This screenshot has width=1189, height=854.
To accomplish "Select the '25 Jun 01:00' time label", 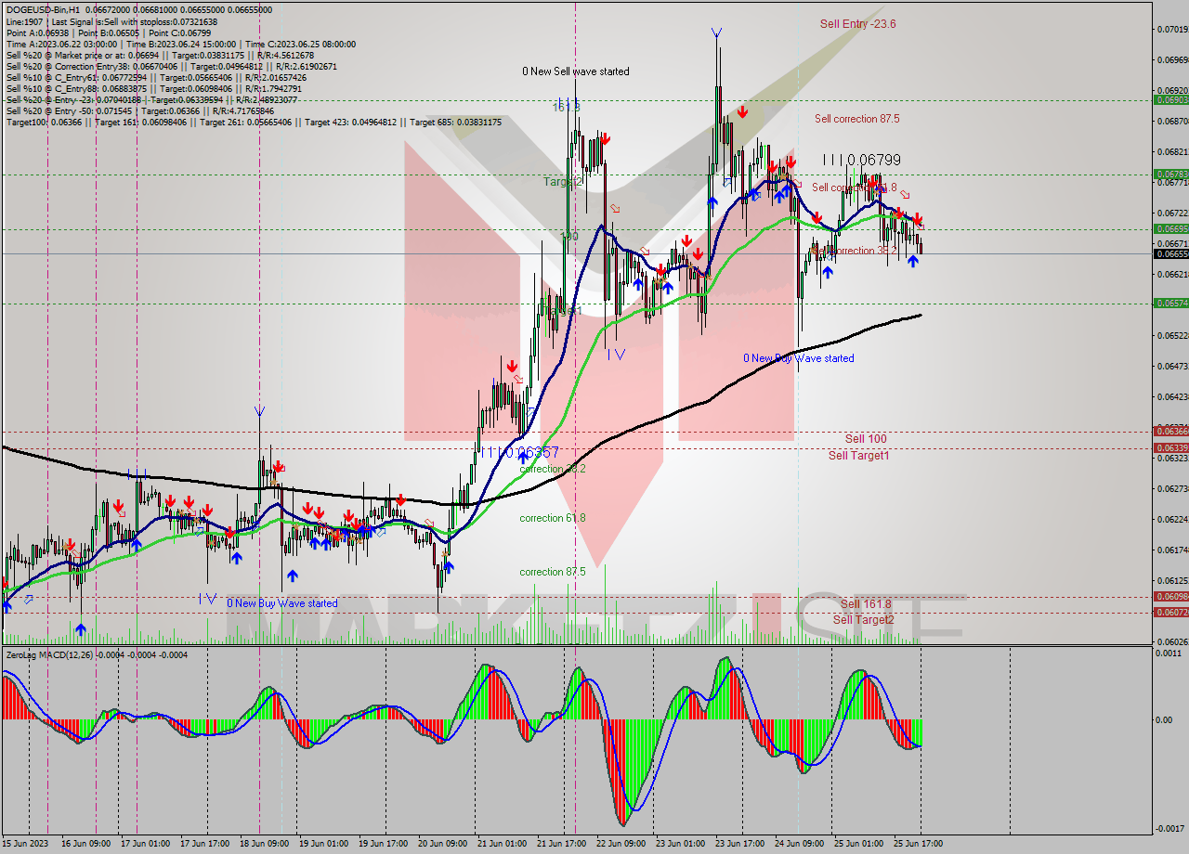I will pos(859,844).
